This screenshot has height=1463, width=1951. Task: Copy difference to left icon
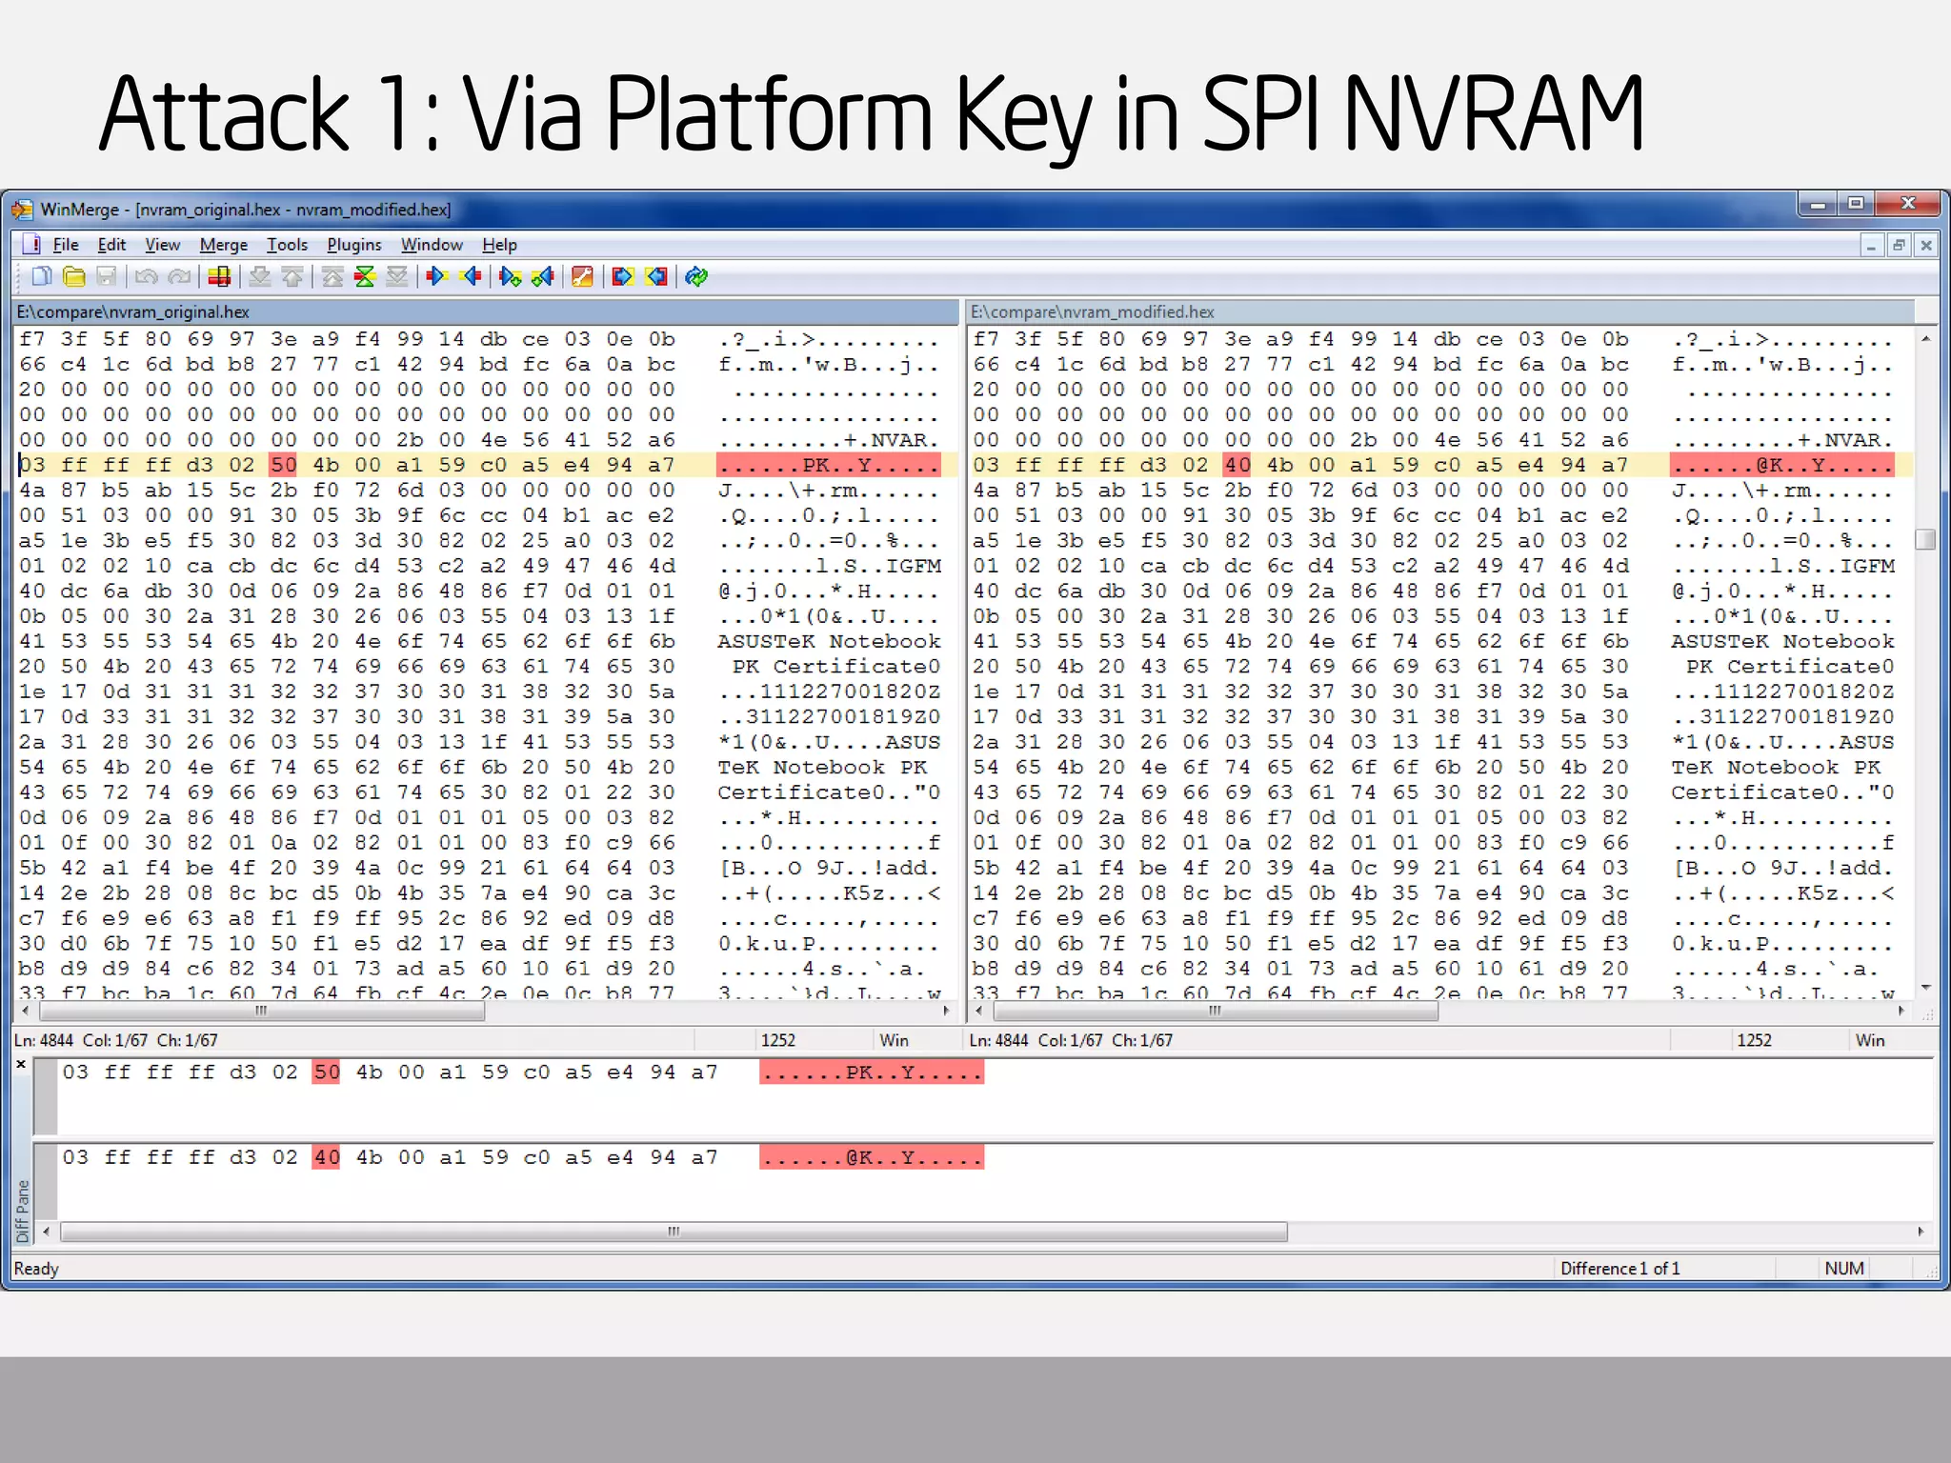click(471, 276)
